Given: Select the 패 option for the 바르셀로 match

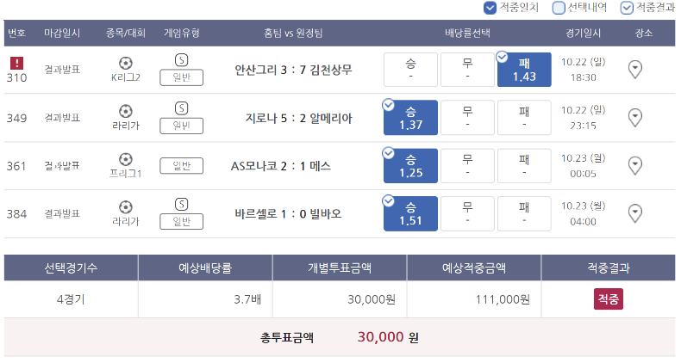Looking at the screenshot, I should coord(524,213).
